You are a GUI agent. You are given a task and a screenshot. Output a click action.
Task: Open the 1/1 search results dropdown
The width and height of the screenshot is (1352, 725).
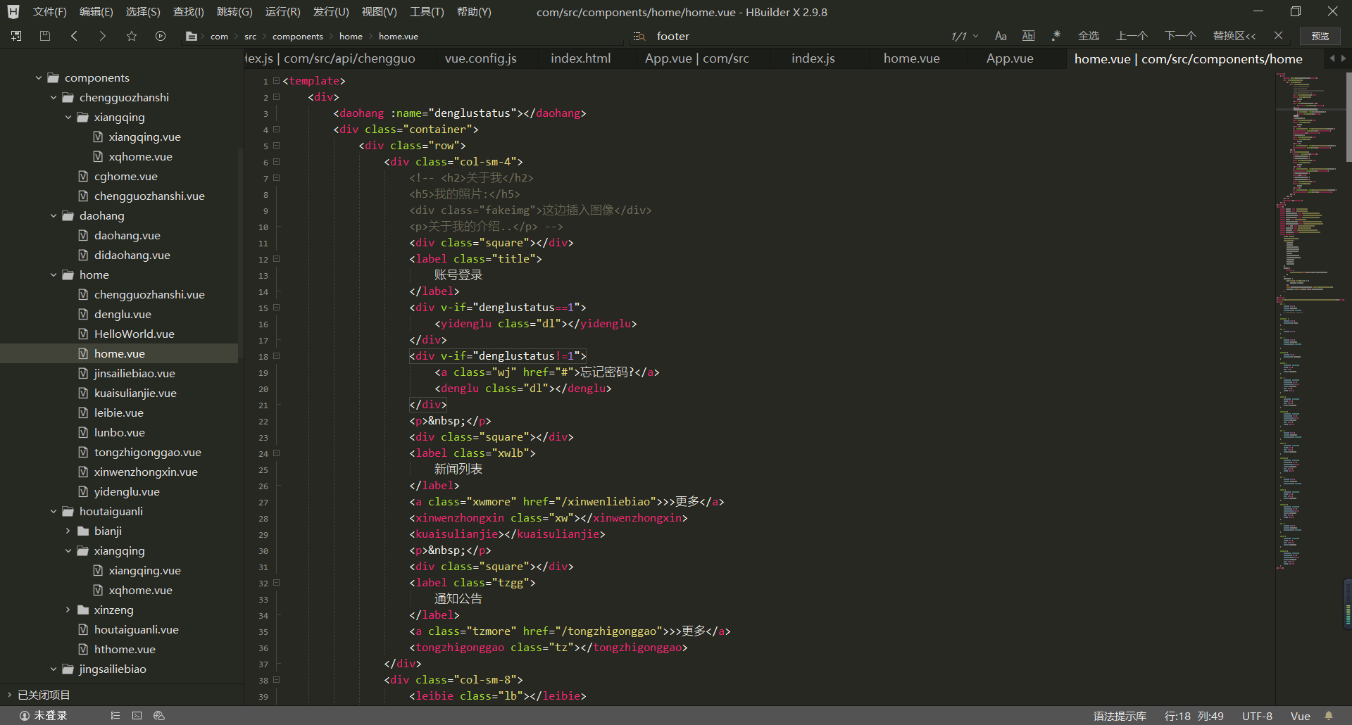click(x=976, y=36)
